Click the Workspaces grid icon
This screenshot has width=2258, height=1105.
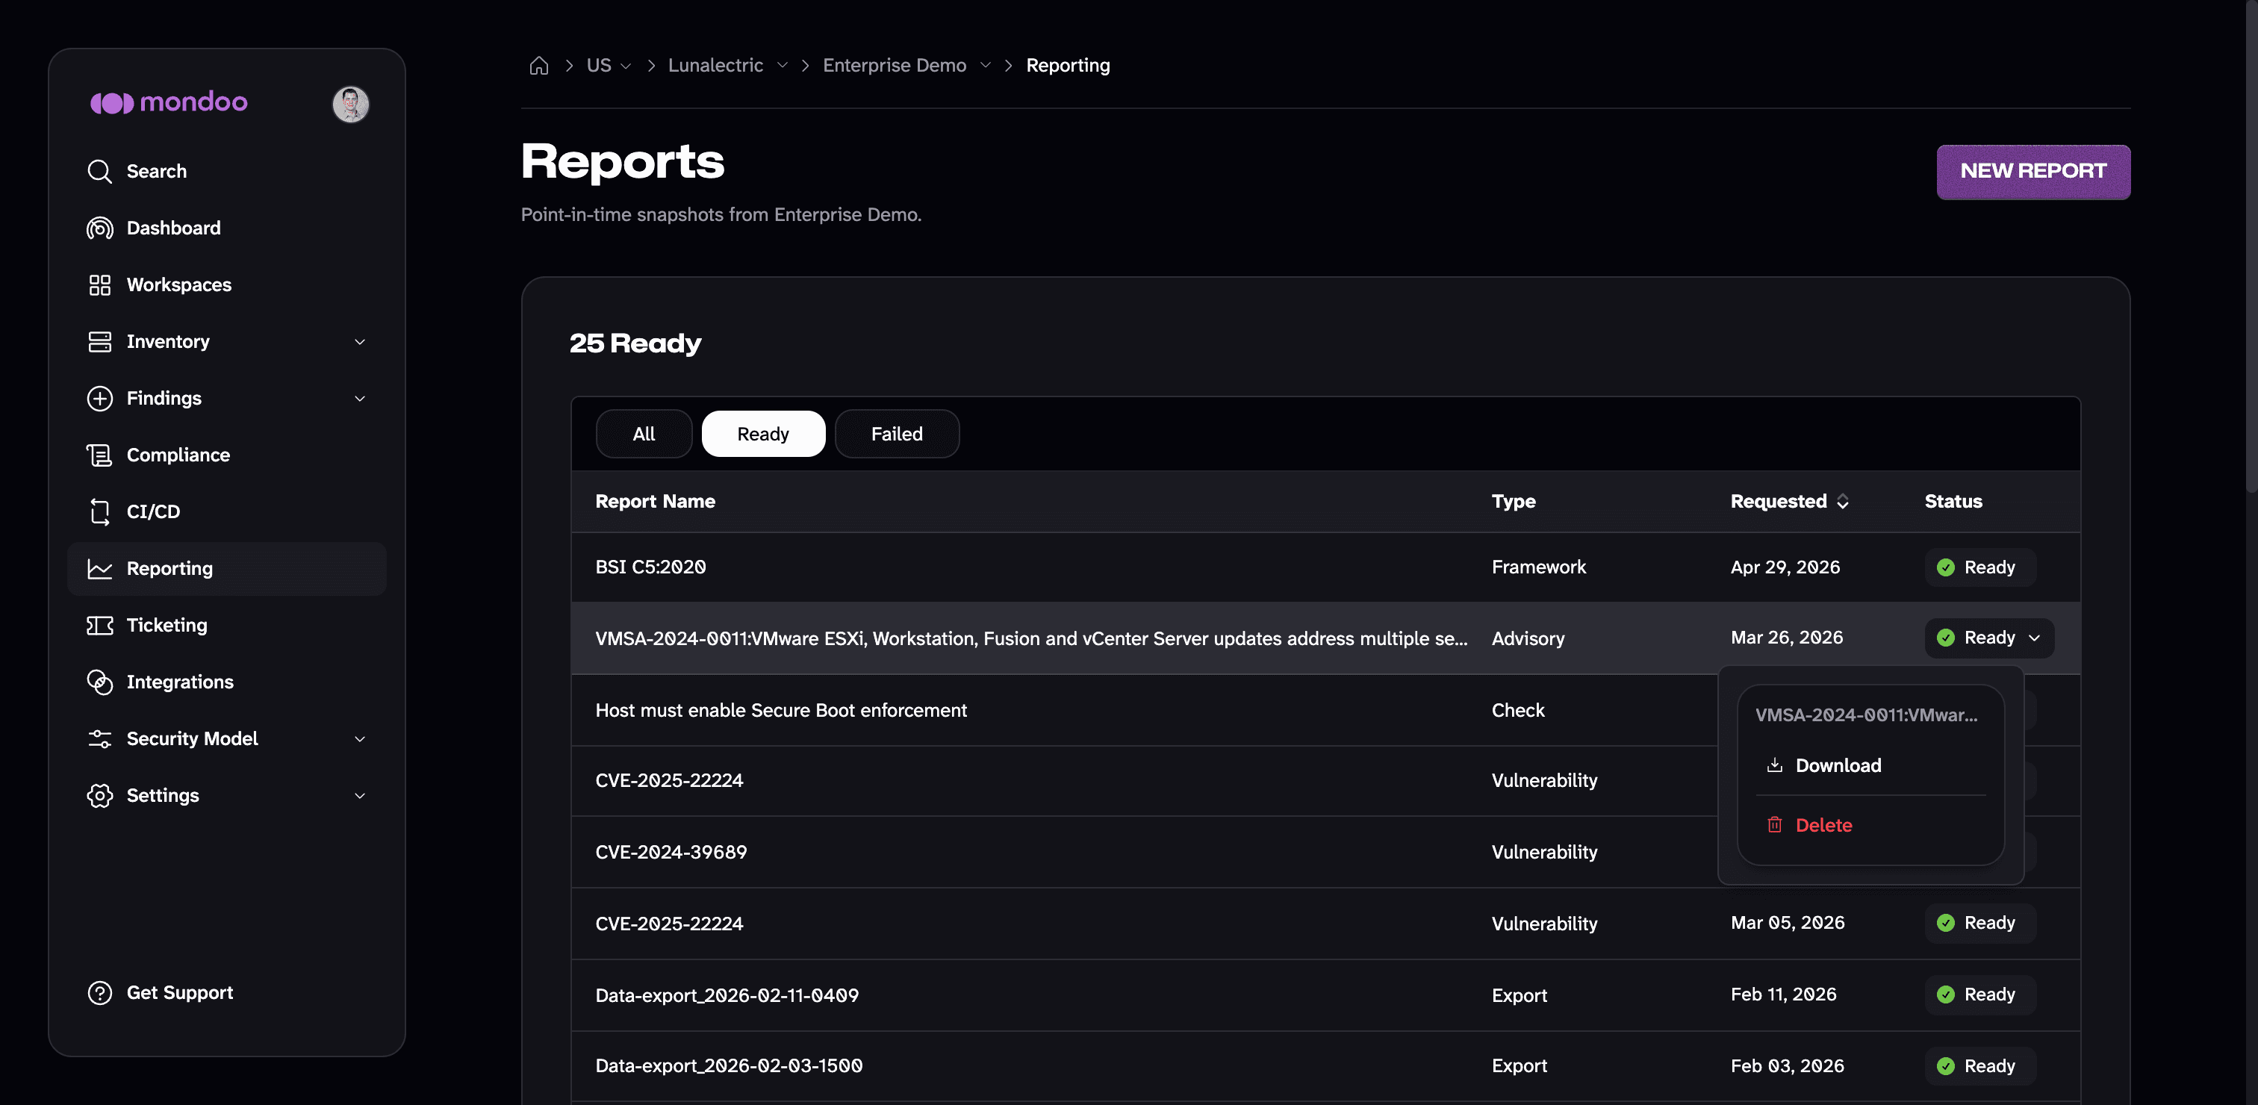pos(100,284)
